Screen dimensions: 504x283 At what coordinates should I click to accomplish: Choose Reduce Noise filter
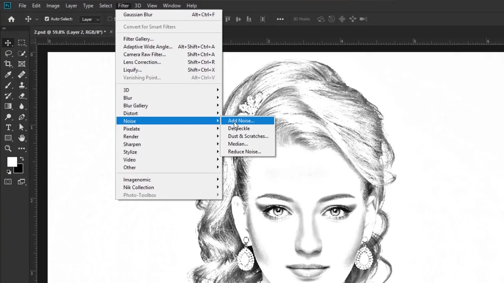(248, 152)
